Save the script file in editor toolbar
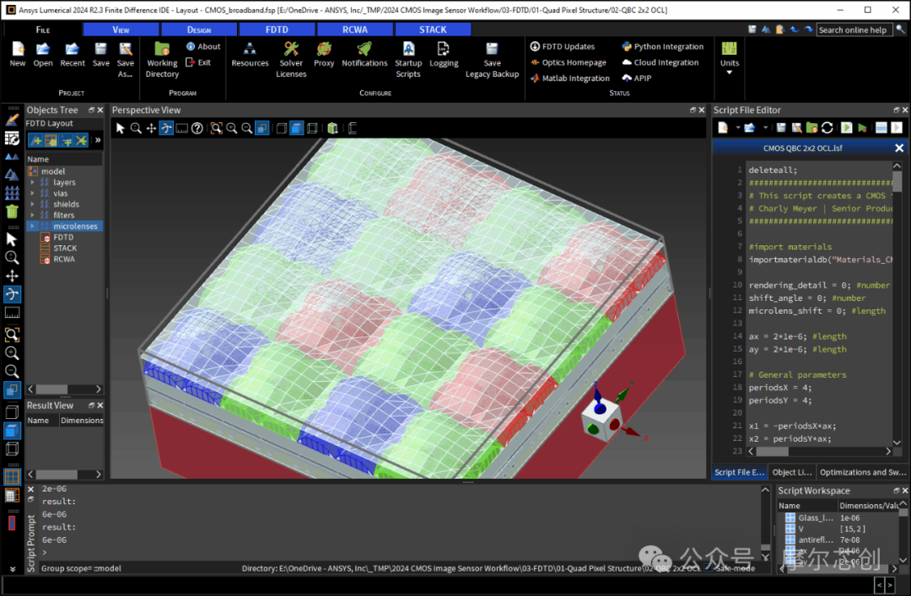Screen dimensions: 911x596 (x=781, y=128)
